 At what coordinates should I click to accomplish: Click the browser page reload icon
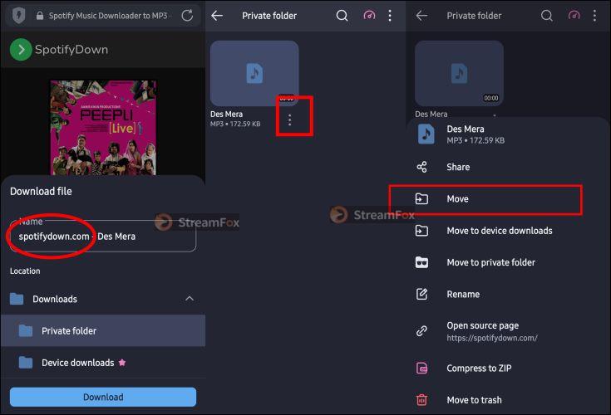[187, 16]
